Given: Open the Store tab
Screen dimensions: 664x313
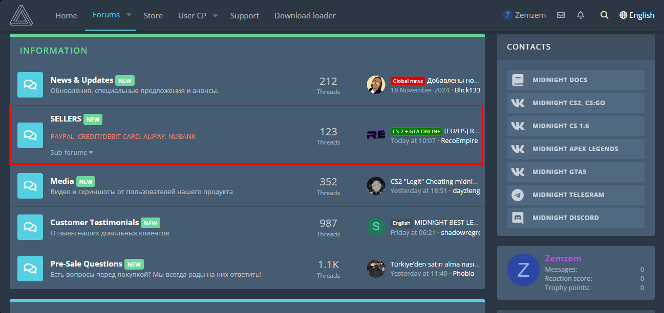Looking at the screenshot, I should [153, 16].
